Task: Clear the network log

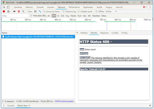Action: click(8, 11)
